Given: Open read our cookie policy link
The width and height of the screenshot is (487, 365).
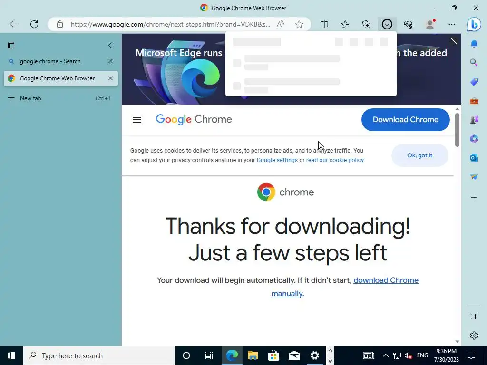Looking at the screenshot, I should point(335,160).
